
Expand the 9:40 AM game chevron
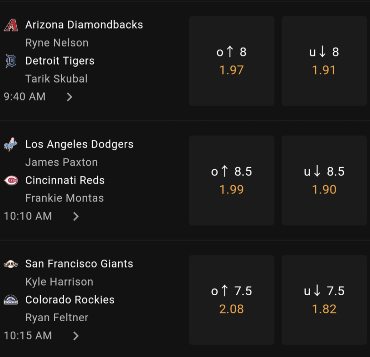pyautogui.click(x=70, y=97)
